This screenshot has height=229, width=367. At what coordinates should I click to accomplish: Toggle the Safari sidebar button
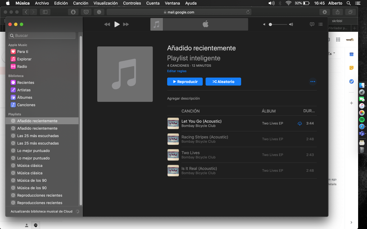[x=45, y=12]
